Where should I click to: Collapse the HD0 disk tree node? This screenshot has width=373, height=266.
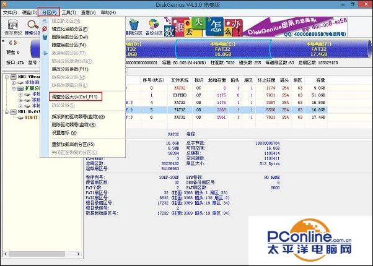coord(7,77)
